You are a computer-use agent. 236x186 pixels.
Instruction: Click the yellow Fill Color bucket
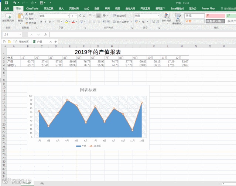pos(66,22)
